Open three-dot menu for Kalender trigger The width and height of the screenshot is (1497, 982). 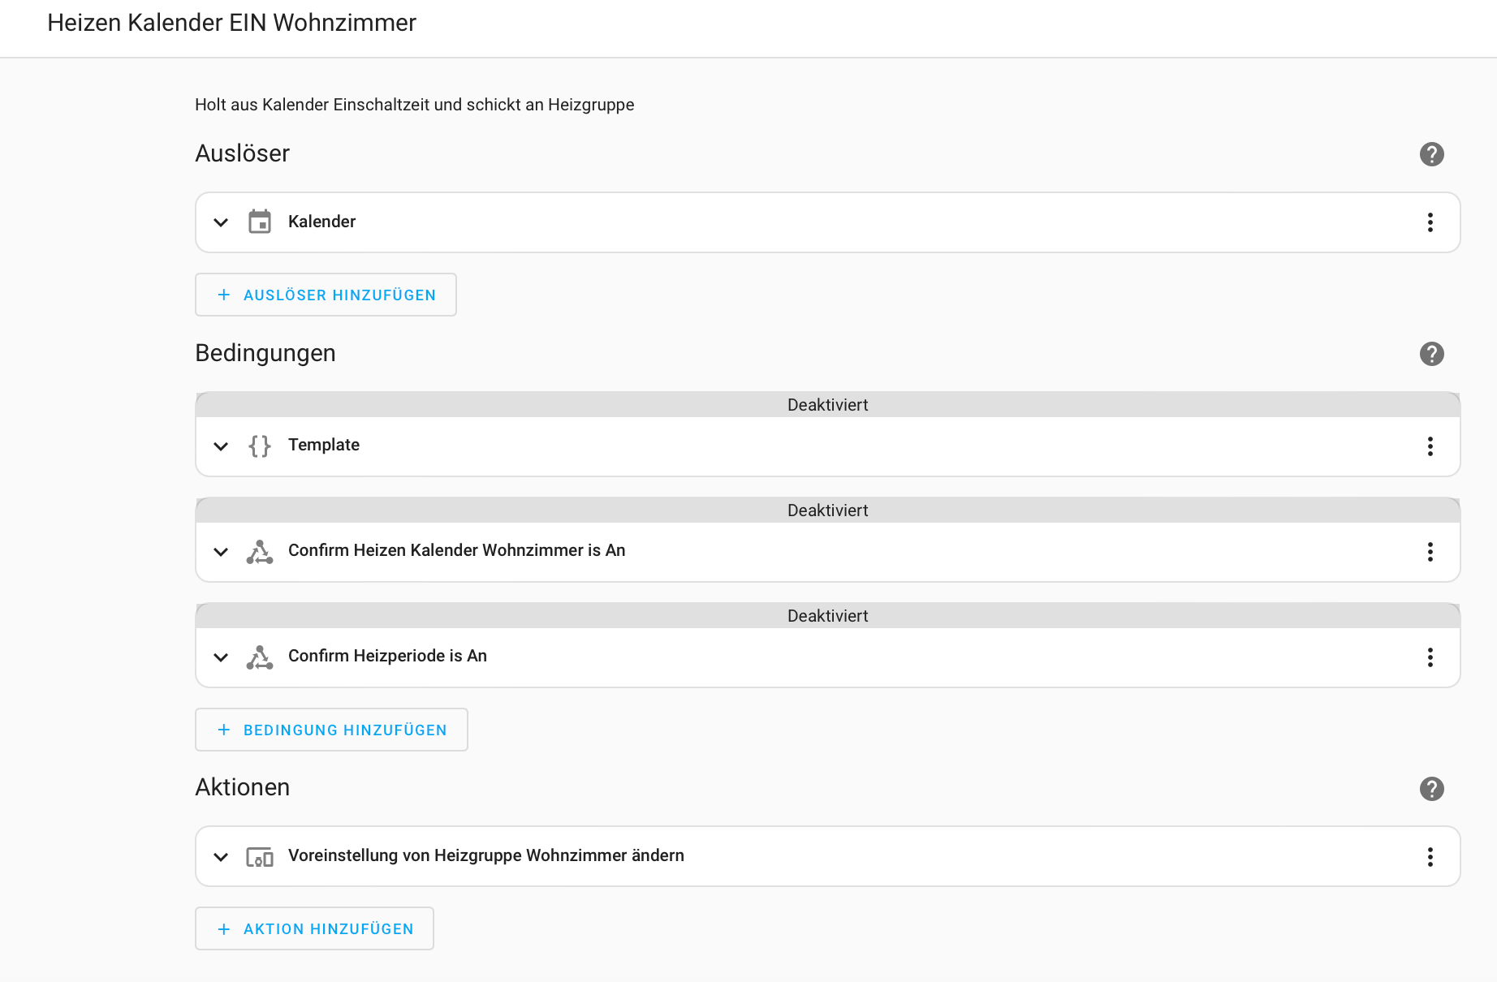tap(1430, 222)
